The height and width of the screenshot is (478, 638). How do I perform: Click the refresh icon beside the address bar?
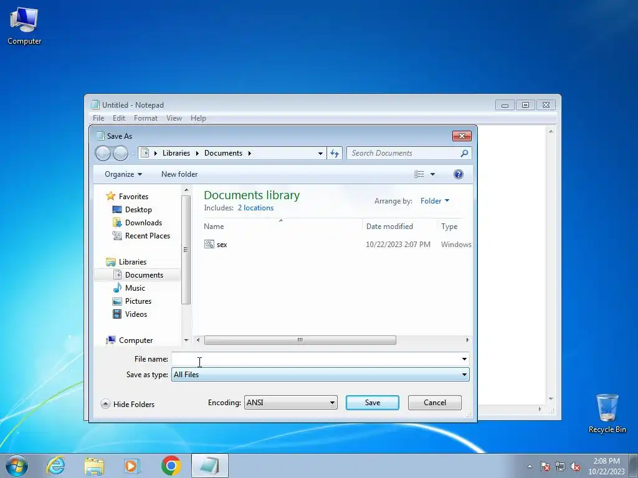[x=335, y=153]
